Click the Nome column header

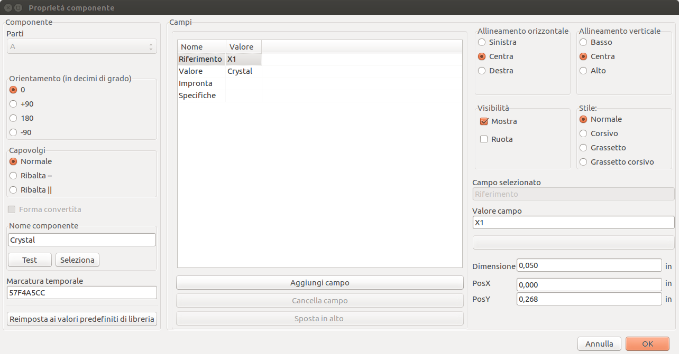coord(201,47)
